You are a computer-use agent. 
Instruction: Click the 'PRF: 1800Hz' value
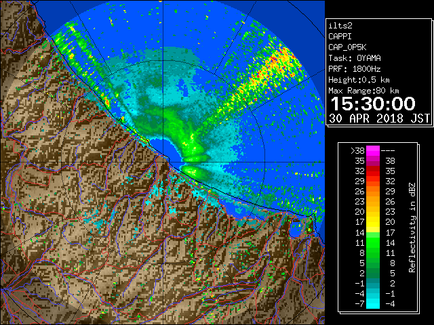[355, 69]
